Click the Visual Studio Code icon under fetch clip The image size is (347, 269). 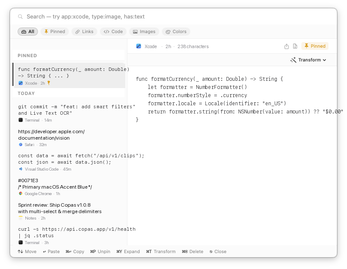21,169
